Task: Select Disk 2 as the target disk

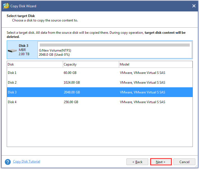Action: 100,82
